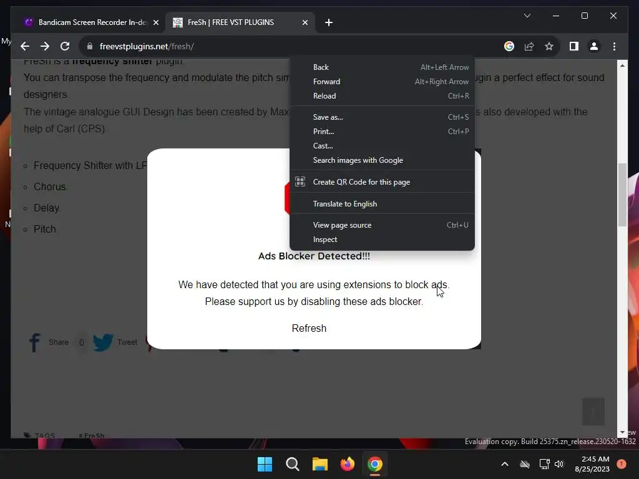Select Save as... in the context menu
This screenshot has width=639, height=479.
pos(382,117)
